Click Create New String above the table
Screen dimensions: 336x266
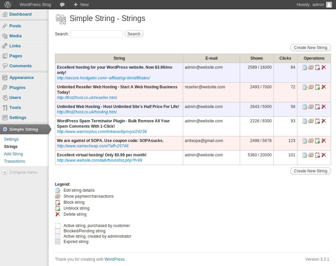310,48
